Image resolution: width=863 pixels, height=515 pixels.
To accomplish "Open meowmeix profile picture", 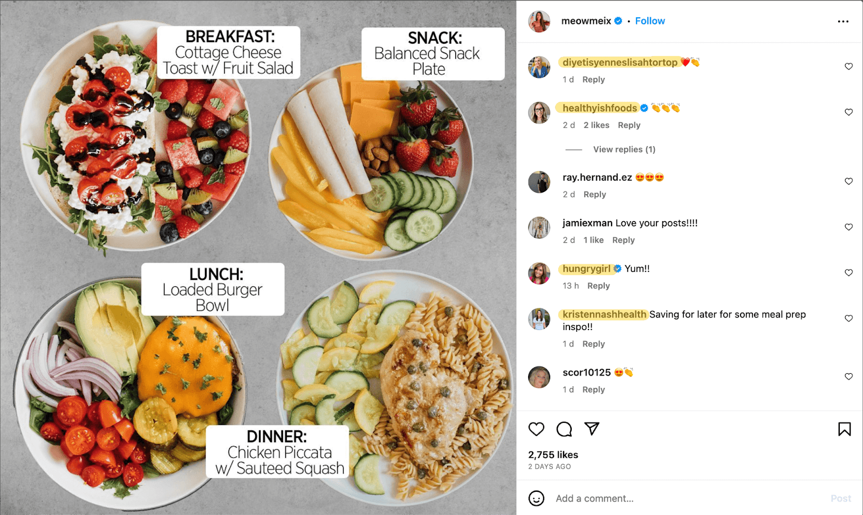I will click(539, 21).
